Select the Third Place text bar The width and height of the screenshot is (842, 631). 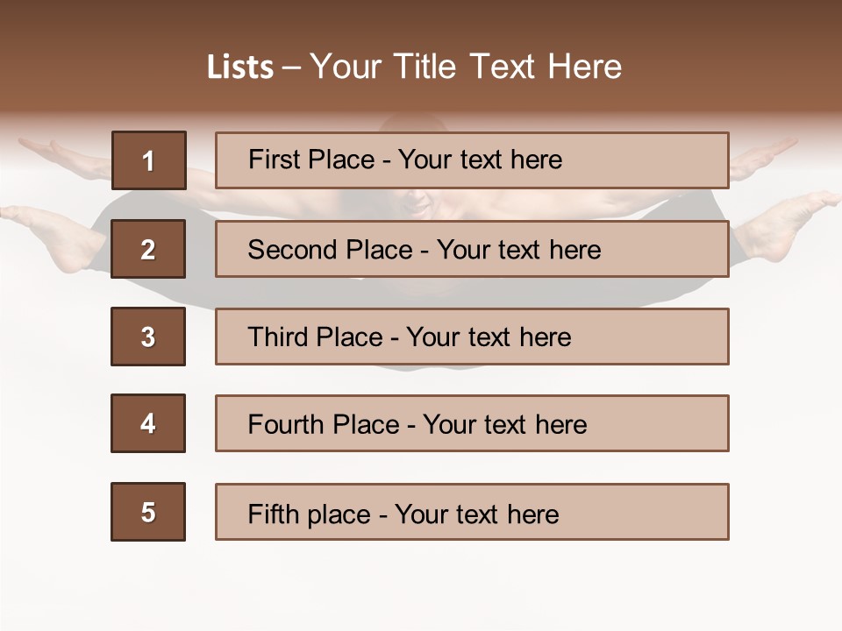[x=472, y=337]
